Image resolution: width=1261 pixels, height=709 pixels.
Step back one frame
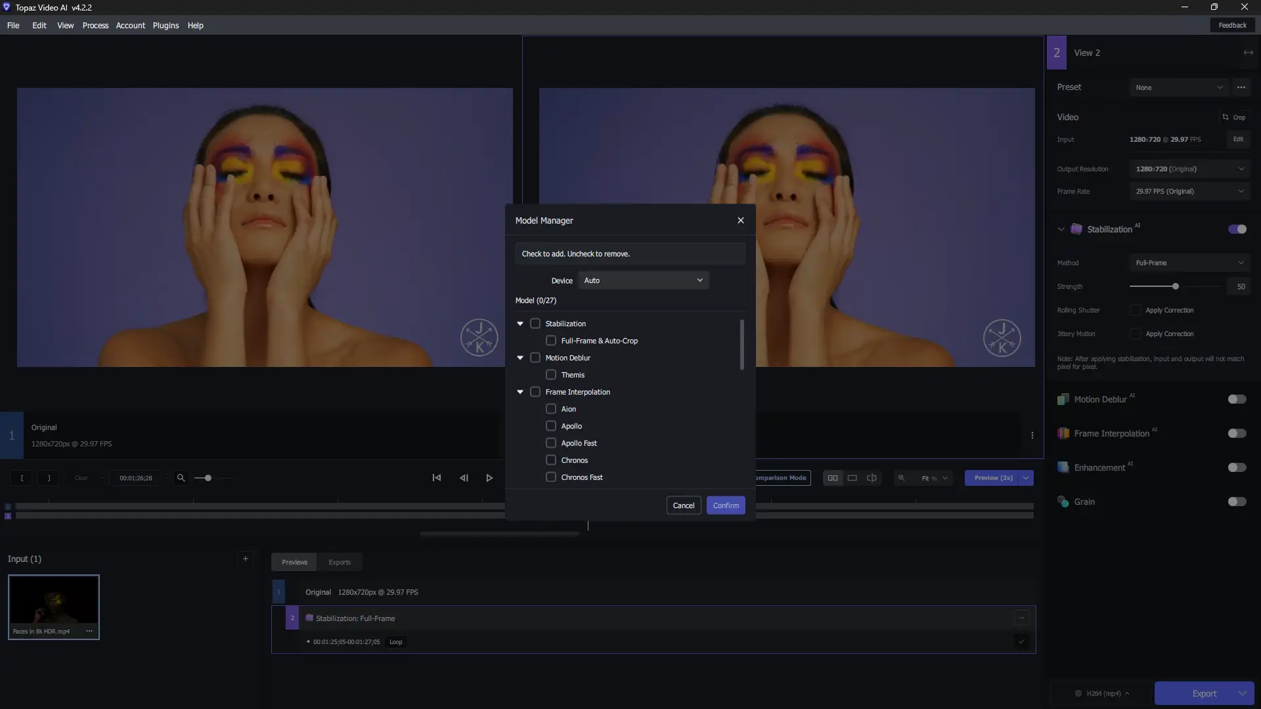[464, 478]
